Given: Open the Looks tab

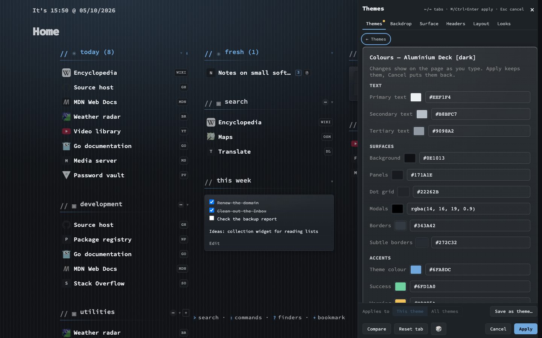Looking at the screenshot, I should 504,24.
